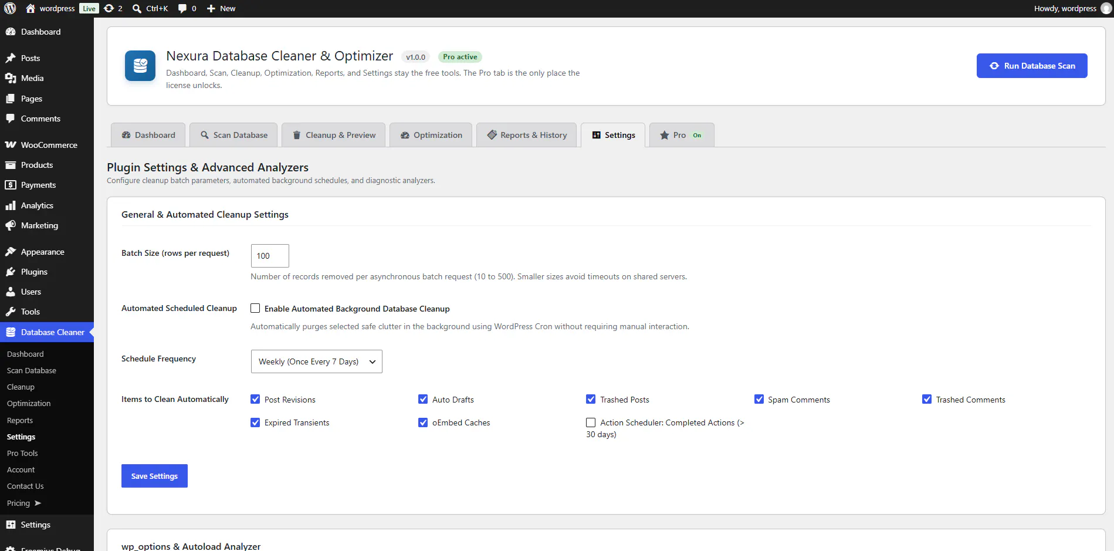The width and height of the screenshot is (1114, 551).
Task: Click the Batch Size input field
Action: coord(270,256)
